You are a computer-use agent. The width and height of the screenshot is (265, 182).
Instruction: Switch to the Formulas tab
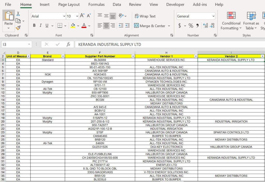[x=97, y=5]
